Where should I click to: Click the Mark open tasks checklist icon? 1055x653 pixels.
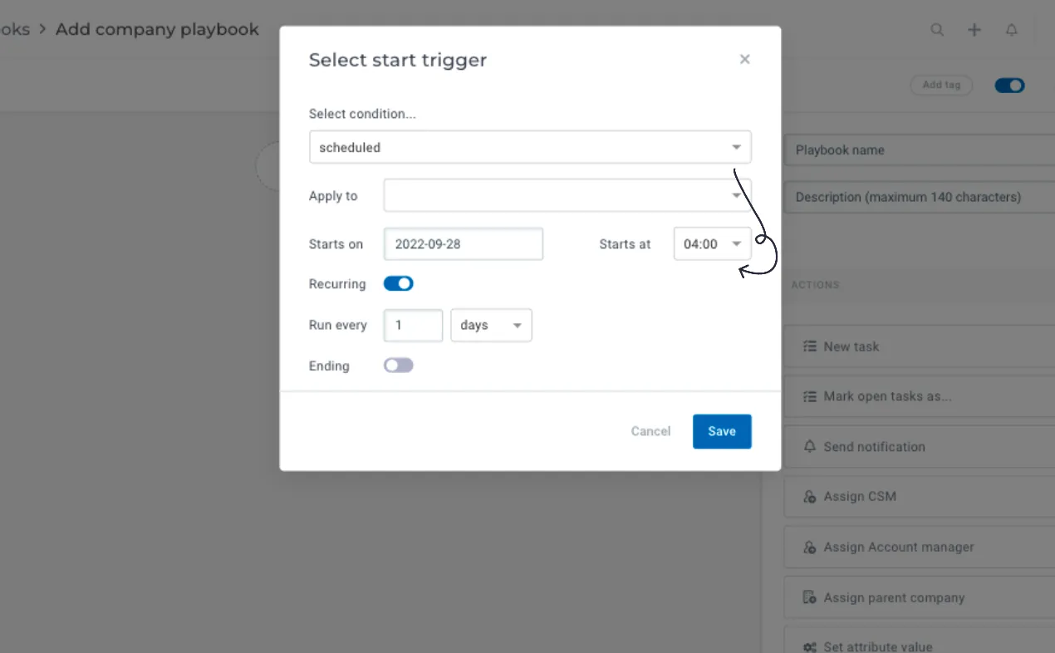[x=810, y=396]
